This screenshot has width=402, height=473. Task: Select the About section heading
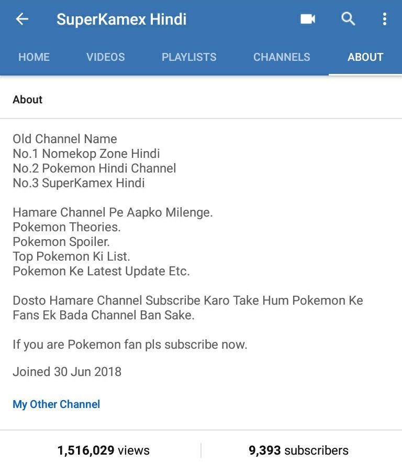pos(27,100)
